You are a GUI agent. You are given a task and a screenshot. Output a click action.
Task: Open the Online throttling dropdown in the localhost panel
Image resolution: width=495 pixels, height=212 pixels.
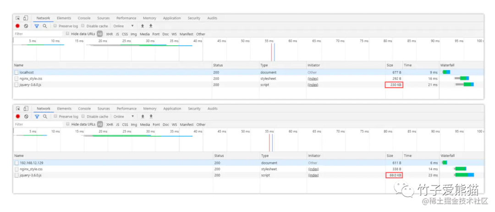tap(124, 26)
